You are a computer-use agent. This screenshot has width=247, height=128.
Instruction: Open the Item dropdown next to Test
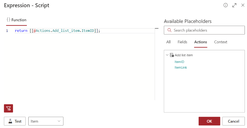[x=46, y=121]
